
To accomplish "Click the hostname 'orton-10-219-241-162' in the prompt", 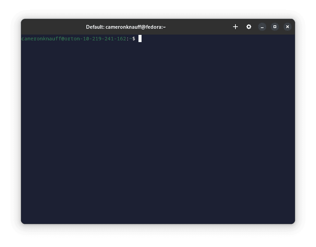I will coord(95,39).
